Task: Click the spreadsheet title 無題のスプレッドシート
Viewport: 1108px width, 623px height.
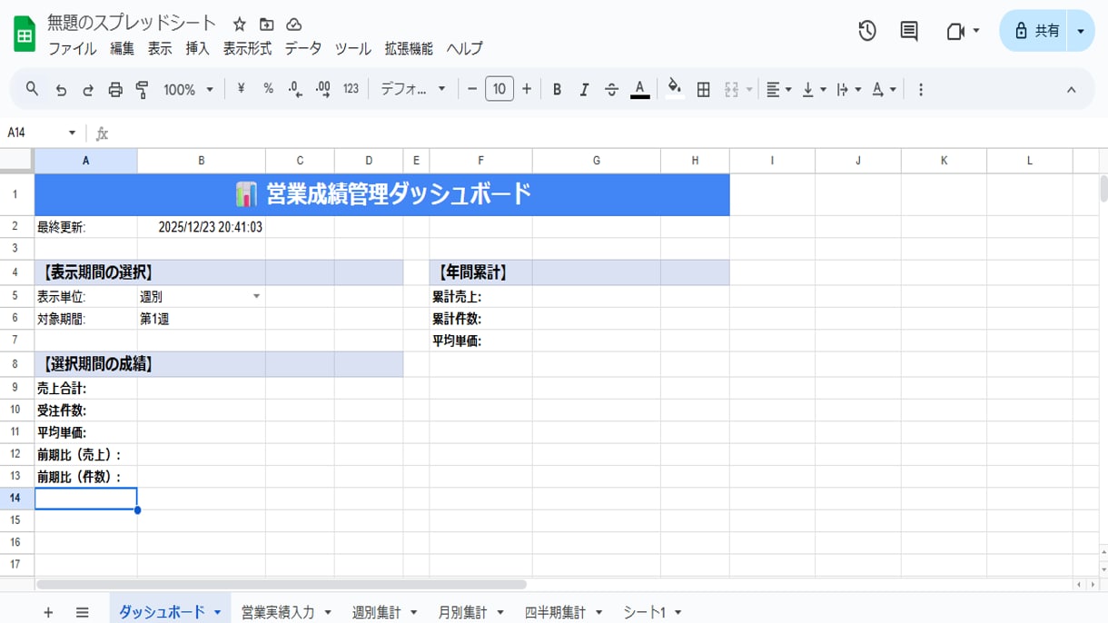Action: coord(133,24)
